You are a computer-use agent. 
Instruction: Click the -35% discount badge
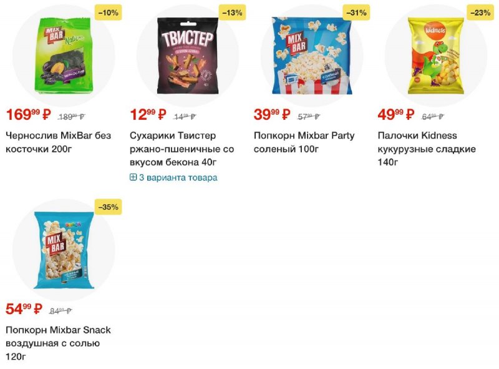coord(108,207)
